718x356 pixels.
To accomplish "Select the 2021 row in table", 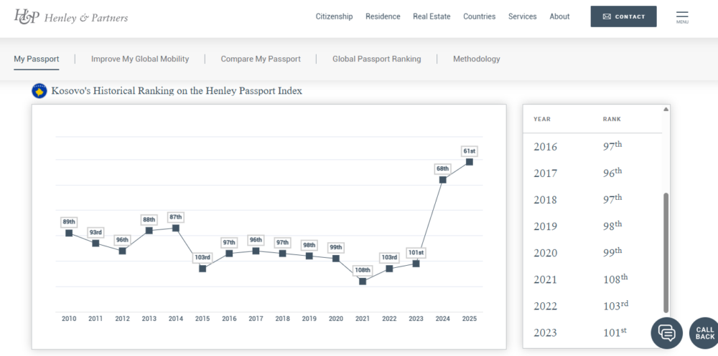I will [x=592, y=279].
